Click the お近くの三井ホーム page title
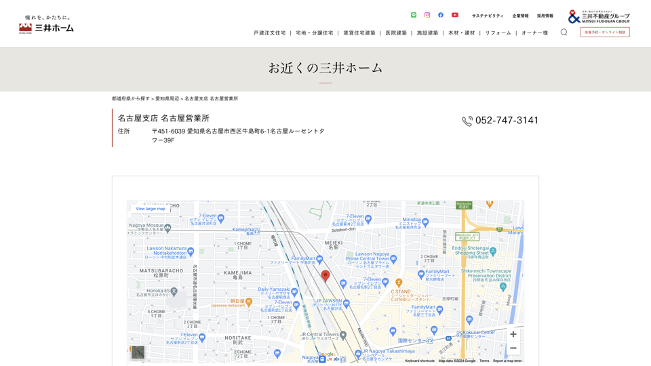Viewport: 651px width, 366px height. [325, 68]
